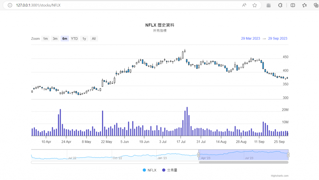Open the browser Extensions puzzle icon
Screen dimensions: 319x180
pyautogui.click(x=280, y=5)
